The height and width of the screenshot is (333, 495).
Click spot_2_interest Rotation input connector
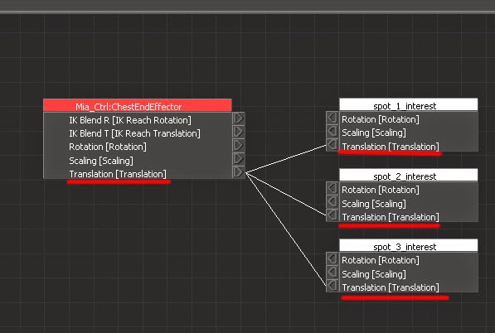[332, 188]
